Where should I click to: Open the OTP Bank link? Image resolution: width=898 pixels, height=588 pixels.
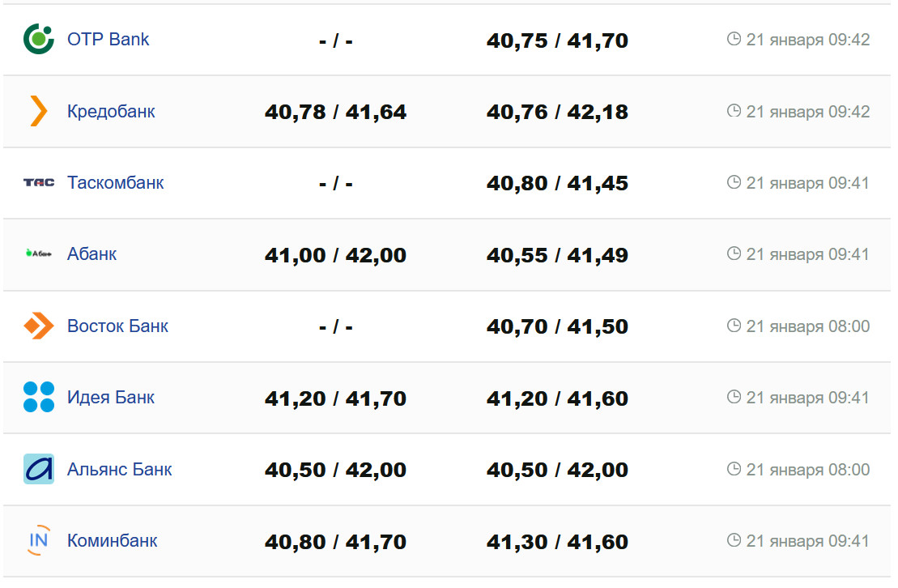click(x=109, y=40)
